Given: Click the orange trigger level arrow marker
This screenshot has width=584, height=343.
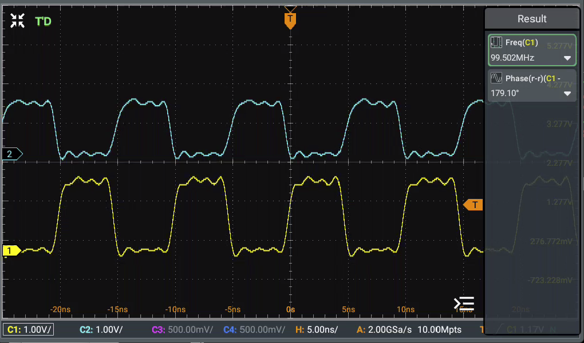Looking at the screenshot, I should click(473, 205).
